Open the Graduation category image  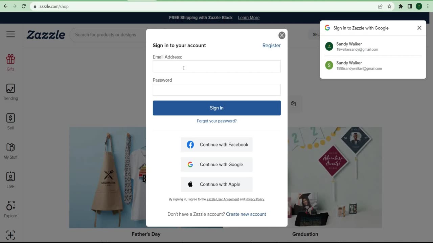point(335,178)
